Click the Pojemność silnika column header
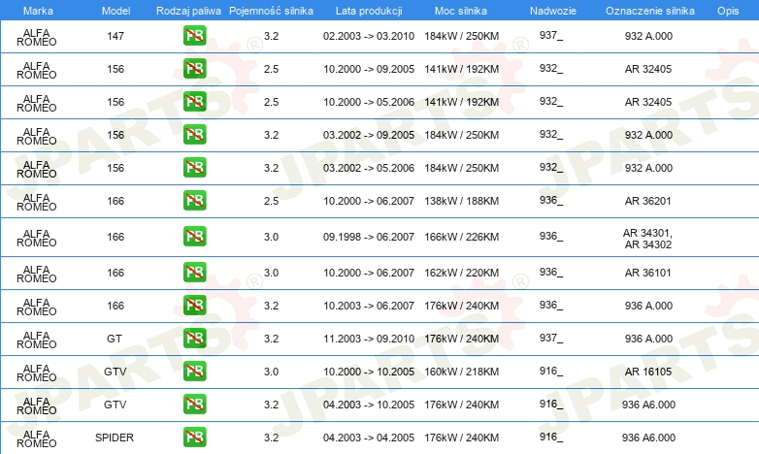The image size is (759, 454). pos(271,11)
